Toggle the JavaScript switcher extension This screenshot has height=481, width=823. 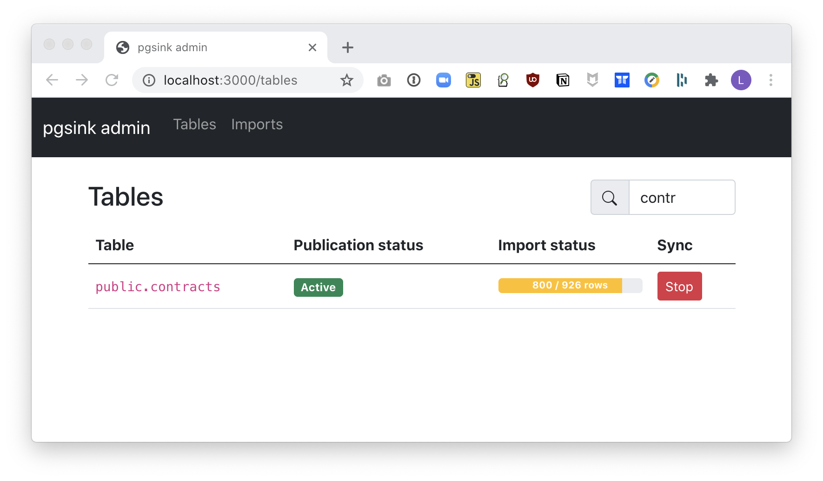click(x=473, y=80)
